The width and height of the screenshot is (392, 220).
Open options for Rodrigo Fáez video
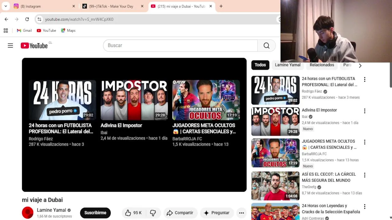(x=364, y=79)
